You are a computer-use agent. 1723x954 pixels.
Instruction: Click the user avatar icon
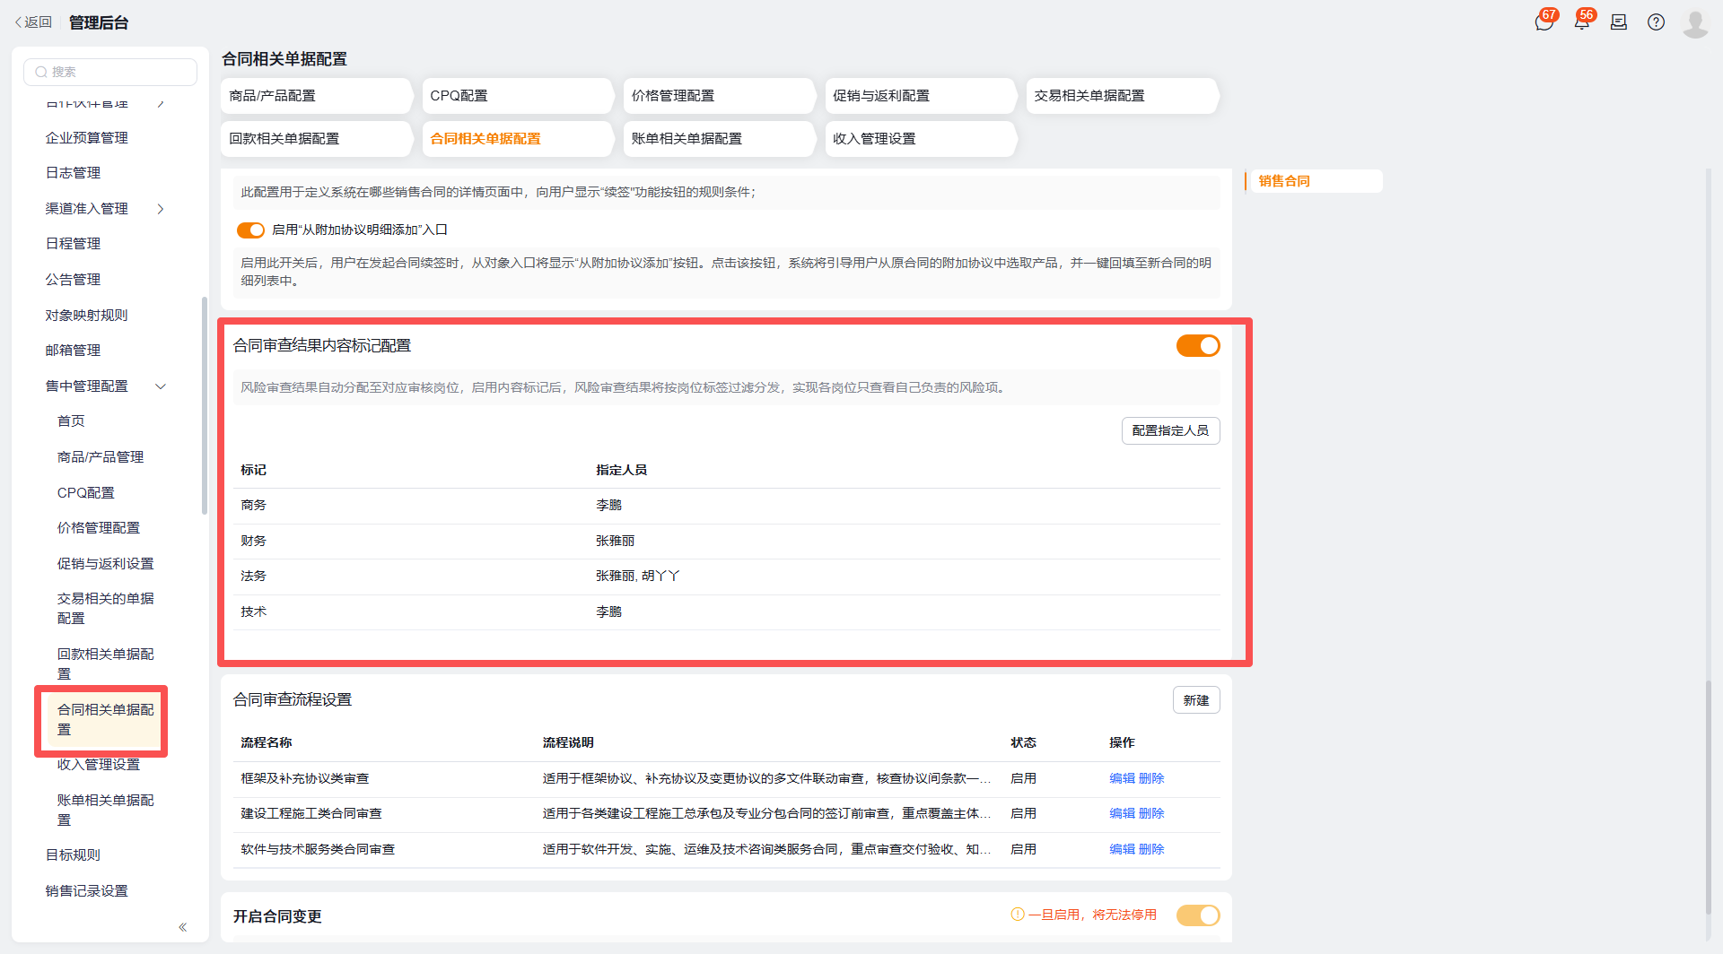pos(1694,22)
